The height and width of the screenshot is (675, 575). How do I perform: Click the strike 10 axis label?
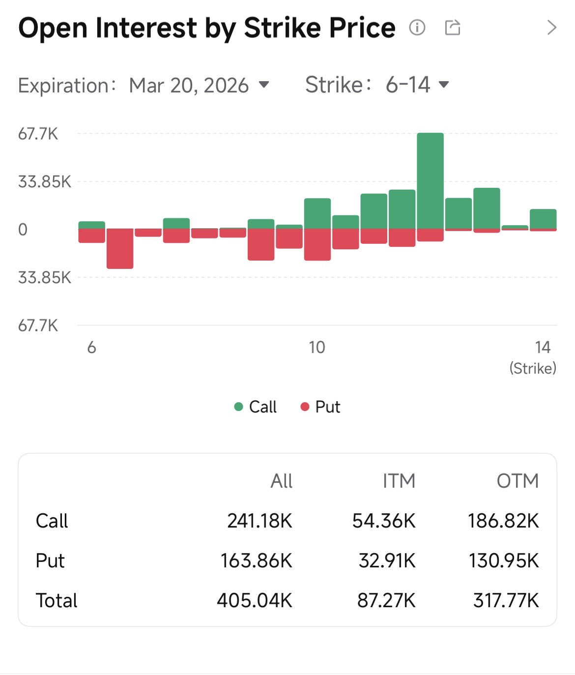317,348
